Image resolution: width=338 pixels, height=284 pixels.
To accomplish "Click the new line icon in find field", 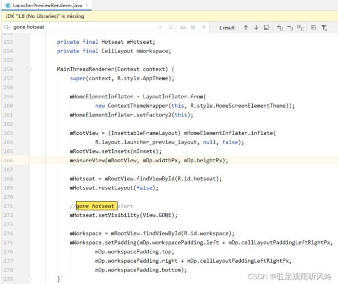I will tap(171, 28).
